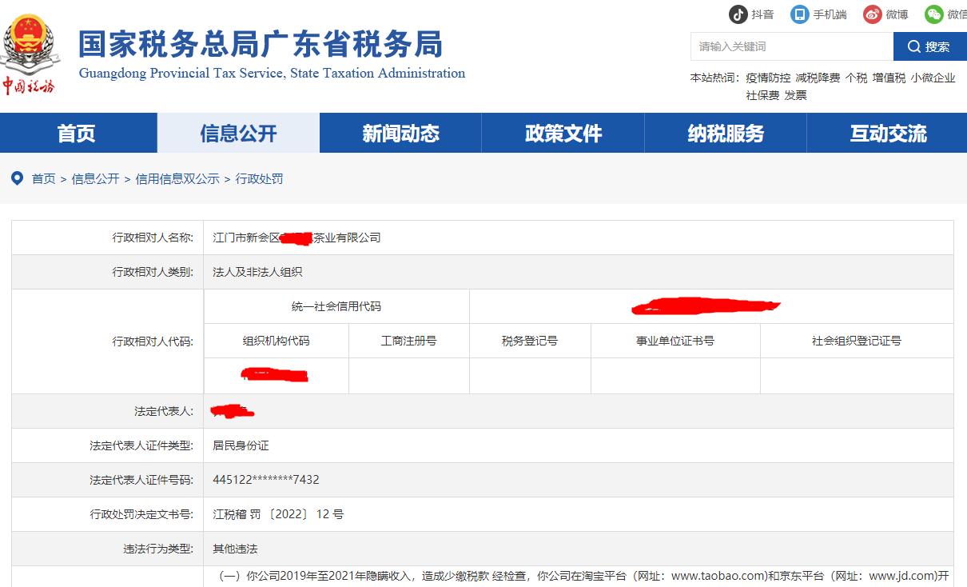Click the 疫情防控 hot keyword link

(768, 78)
